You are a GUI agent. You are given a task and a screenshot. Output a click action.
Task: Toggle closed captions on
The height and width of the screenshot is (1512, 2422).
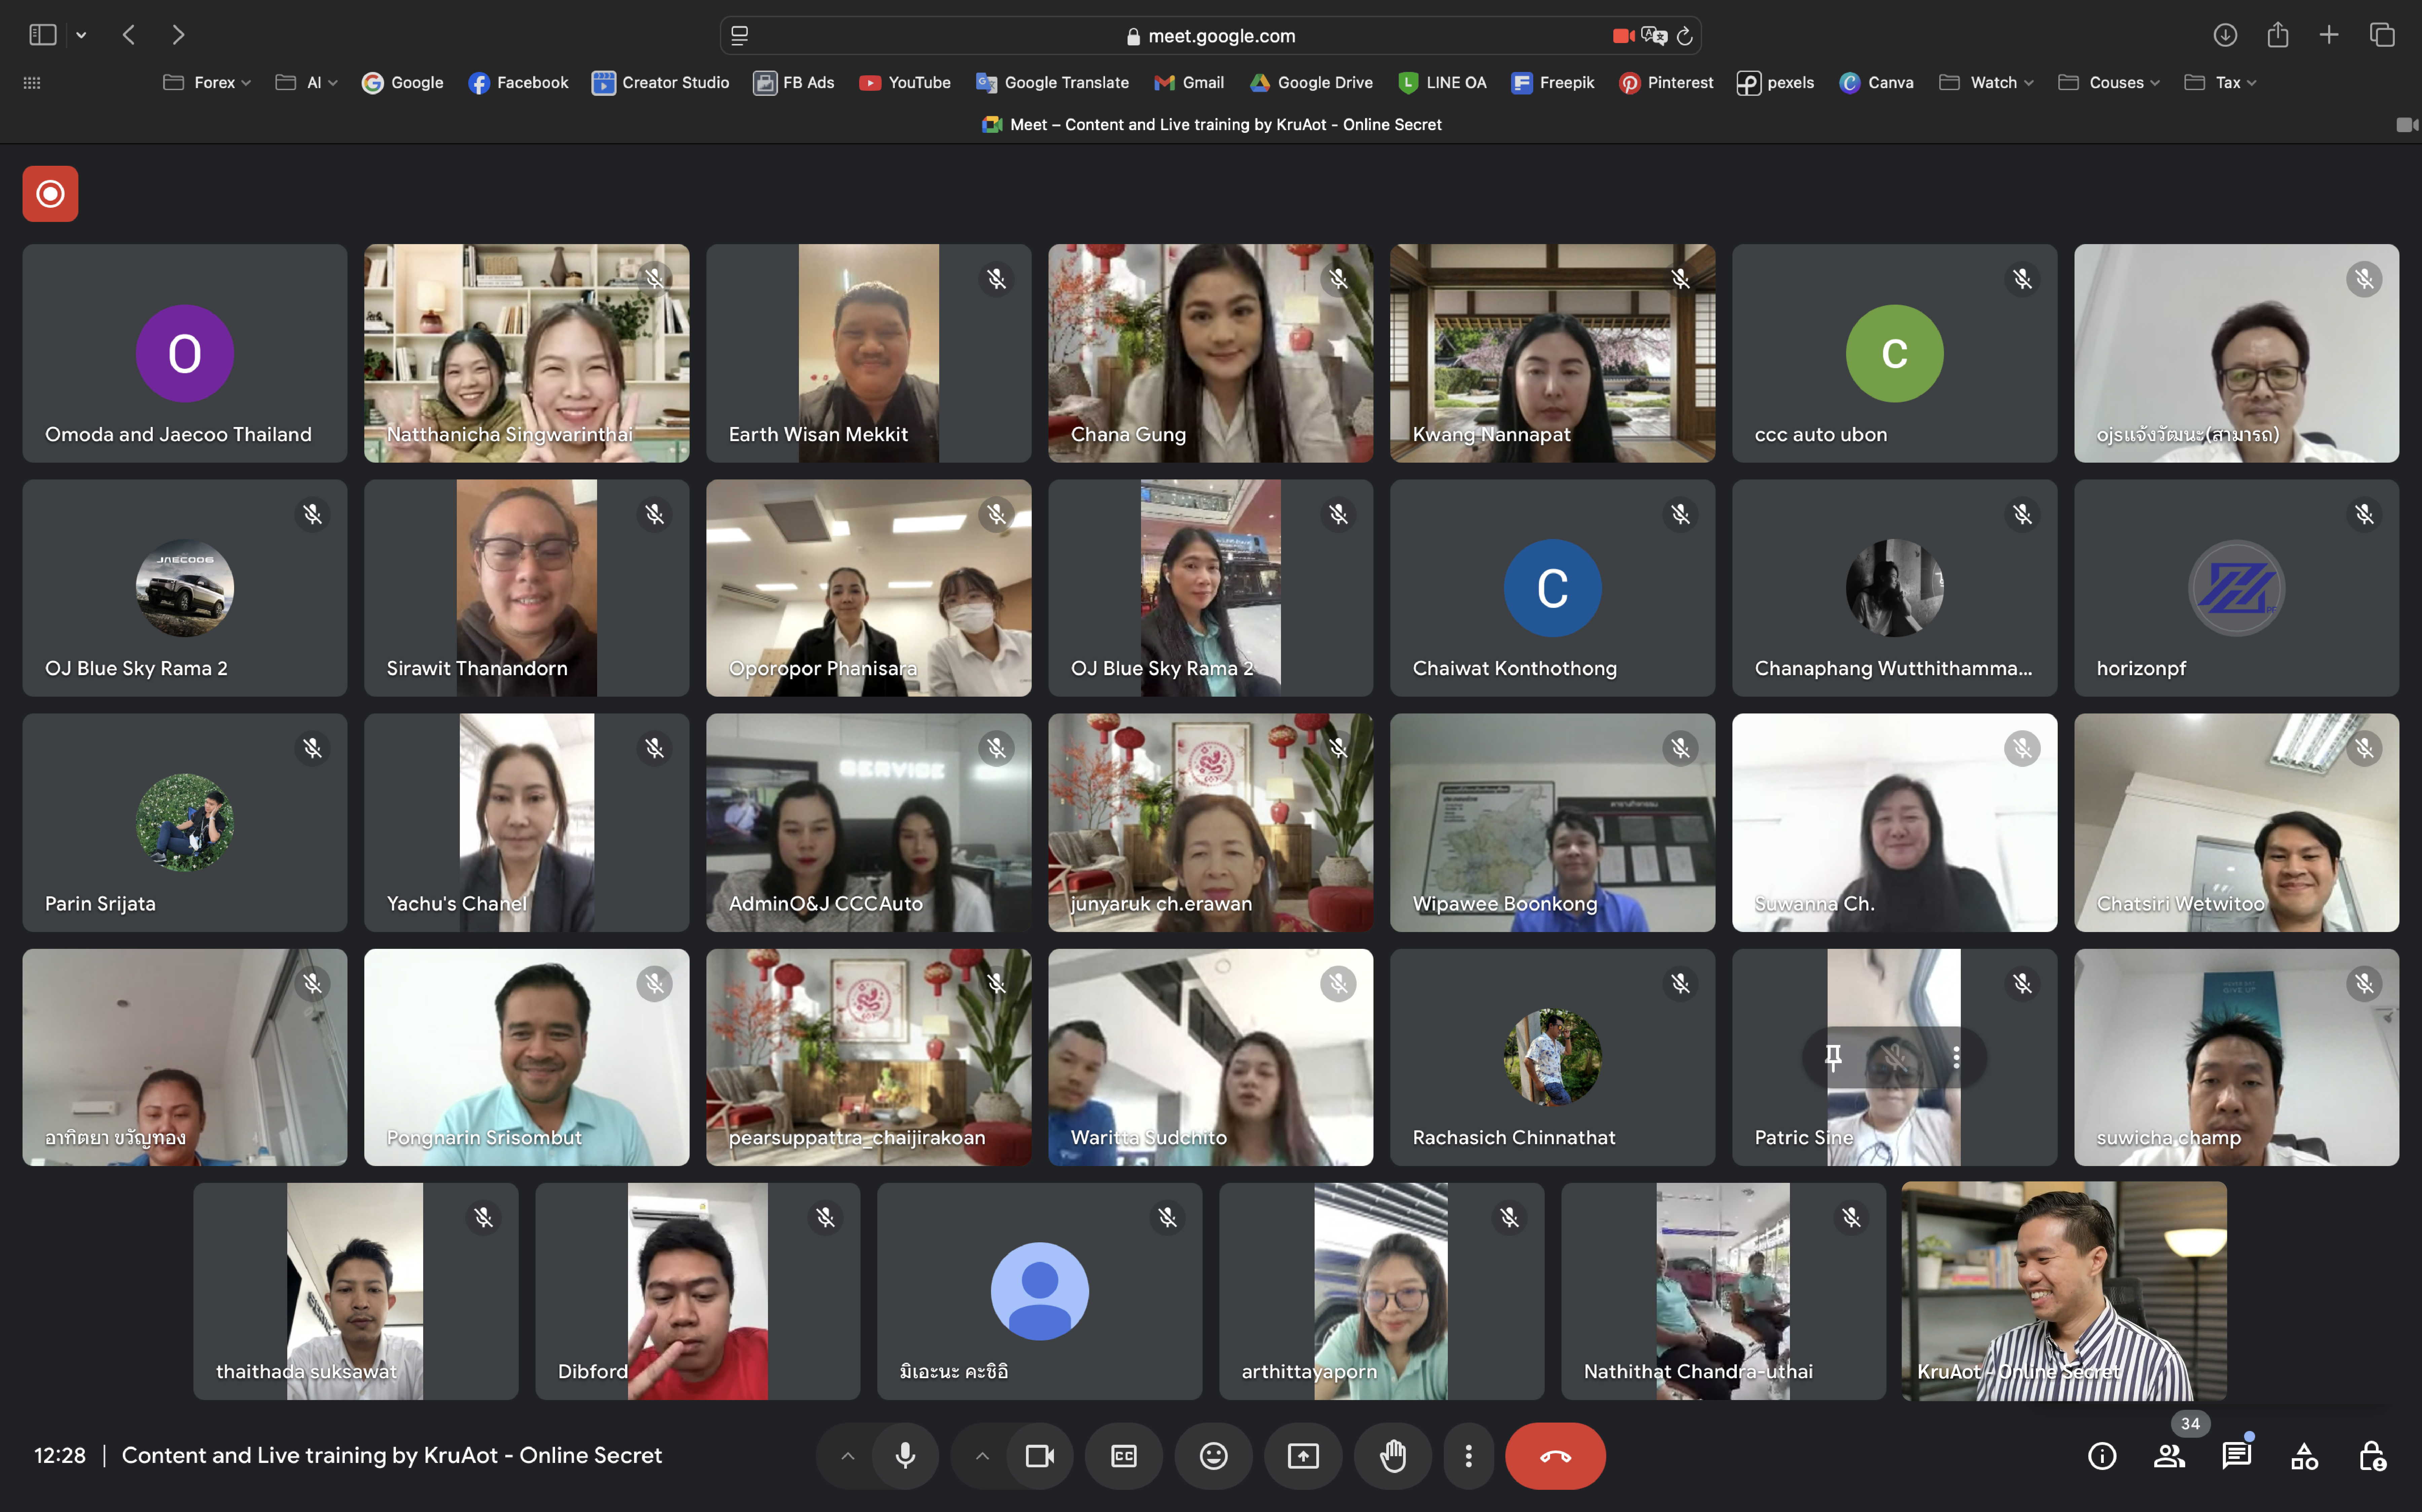click(1124, 1456)
